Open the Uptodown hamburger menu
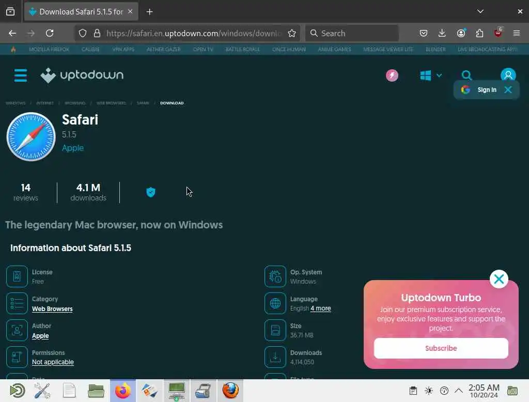The height and width of the screenshot is (402, 529). [21, 75]
